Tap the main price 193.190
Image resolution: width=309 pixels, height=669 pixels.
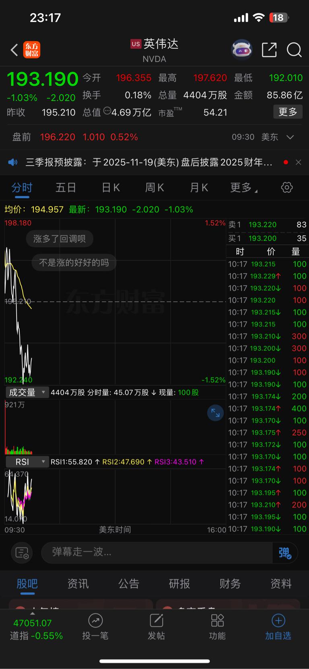[43, 79]
